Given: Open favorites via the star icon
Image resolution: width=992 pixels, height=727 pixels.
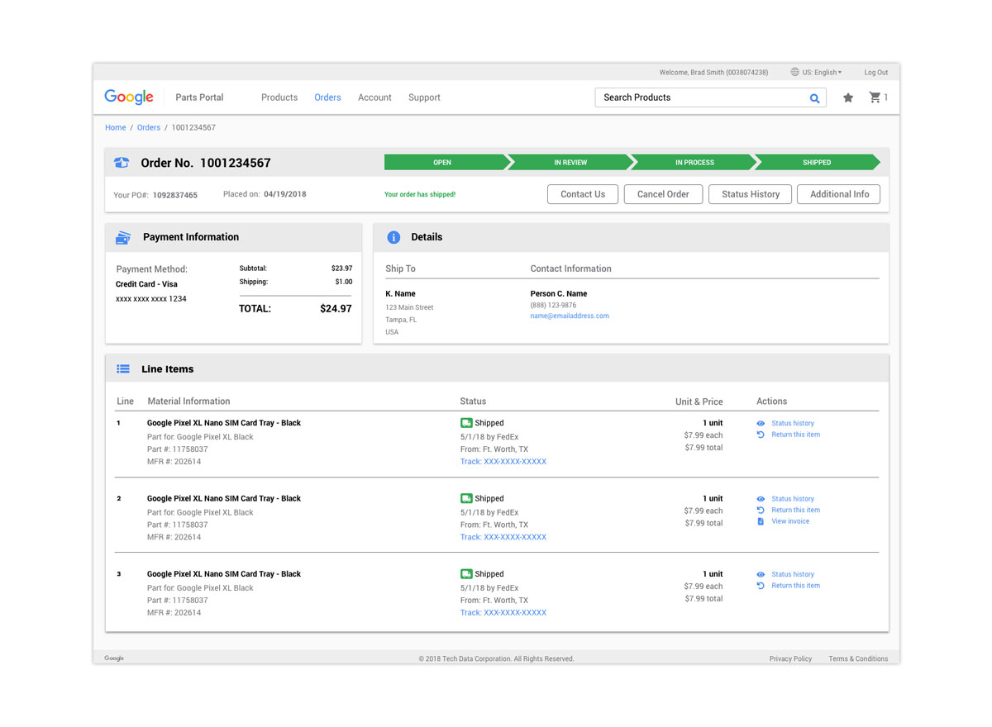Looking at the screenshot, I should pyautogui.click(x=847, y=97).
